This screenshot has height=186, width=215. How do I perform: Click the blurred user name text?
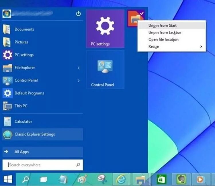(32, 13)
